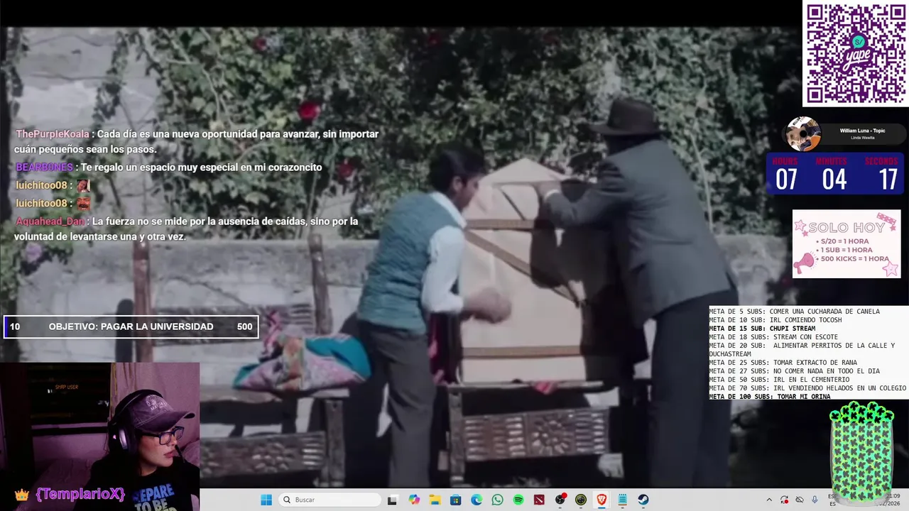This screenshot has height=511, width=909.
Task: Click the William Luna album art thumbnail
Action: [x=803, y=133]
